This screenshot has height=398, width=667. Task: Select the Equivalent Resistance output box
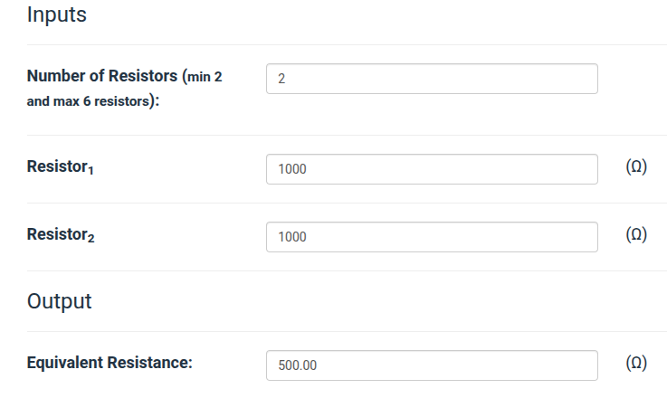click(432, 365)
